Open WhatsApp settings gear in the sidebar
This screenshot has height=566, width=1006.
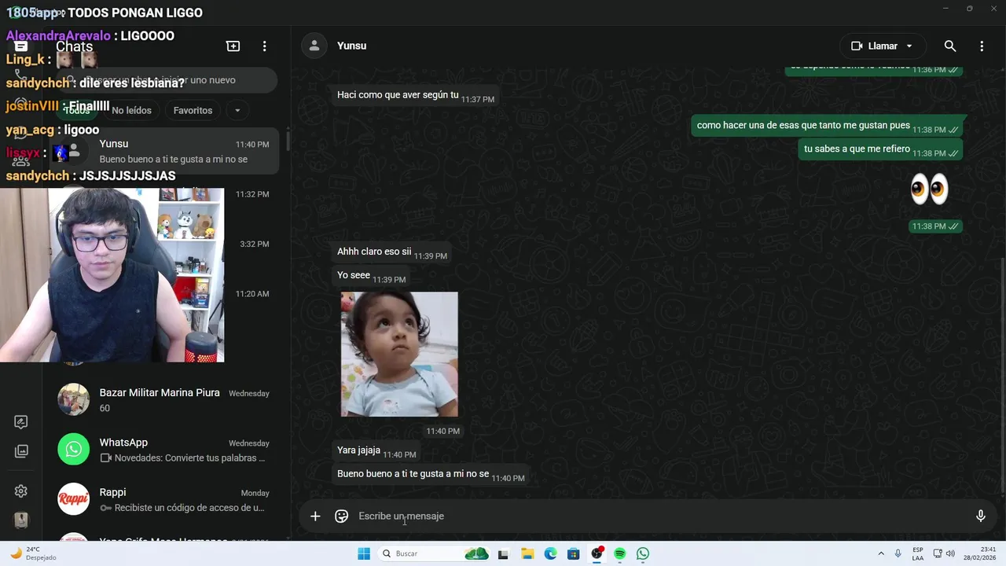point(21,491)
